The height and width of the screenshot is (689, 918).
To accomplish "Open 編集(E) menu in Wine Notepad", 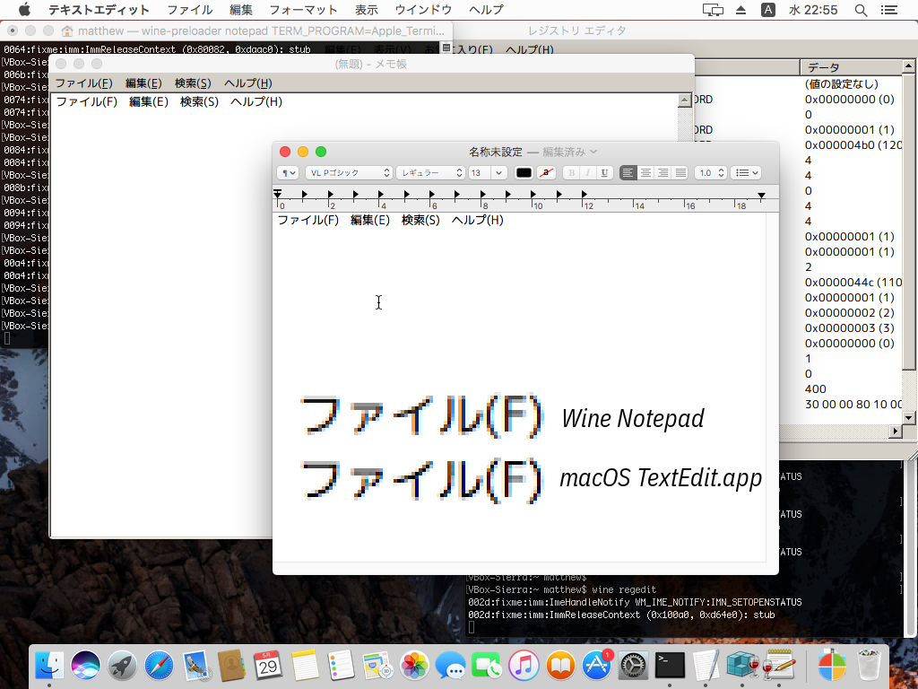I will pos(143,83).
